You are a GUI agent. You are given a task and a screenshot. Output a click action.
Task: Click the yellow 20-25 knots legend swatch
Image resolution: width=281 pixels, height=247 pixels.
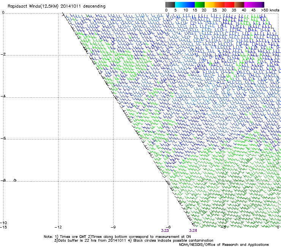pos(210,5)
